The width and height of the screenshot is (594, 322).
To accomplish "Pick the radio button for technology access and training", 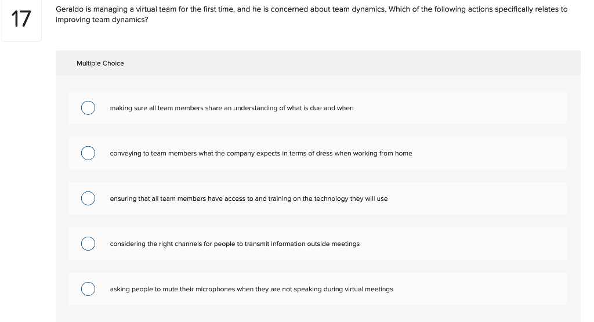I will 88,198.
